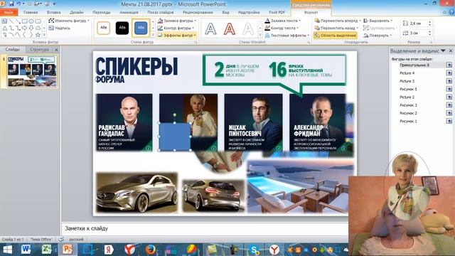Toggle the Область выделения pane button
This screenshot has height=256, width=455.
point(335,36)
